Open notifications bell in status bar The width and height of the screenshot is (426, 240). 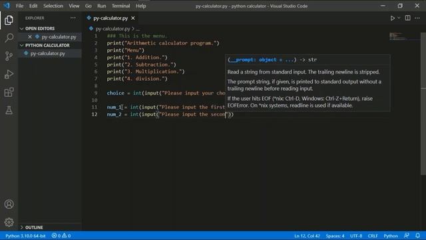tap(417, 235)
